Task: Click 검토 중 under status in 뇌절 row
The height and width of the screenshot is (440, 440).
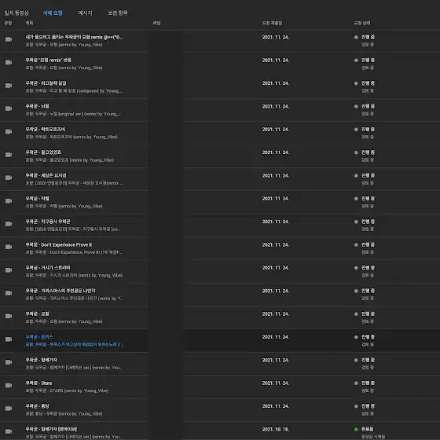Action: tap(368, 114)
